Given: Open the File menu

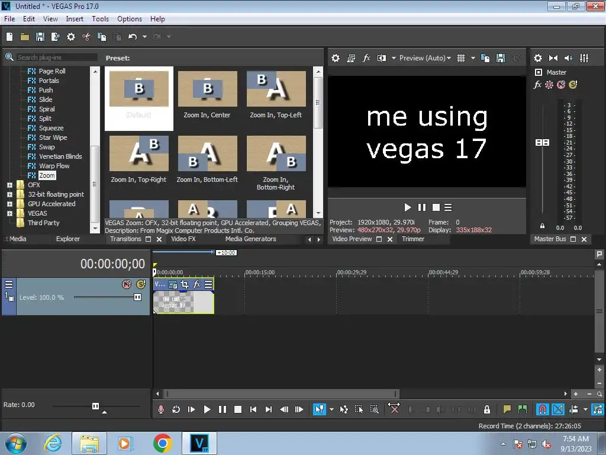Looking at the screenshot, I should click(9, 19).
